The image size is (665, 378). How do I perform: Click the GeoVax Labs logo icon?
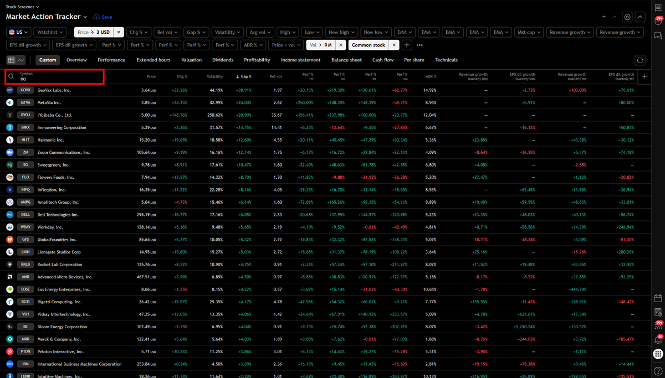(x=10, y=90)
